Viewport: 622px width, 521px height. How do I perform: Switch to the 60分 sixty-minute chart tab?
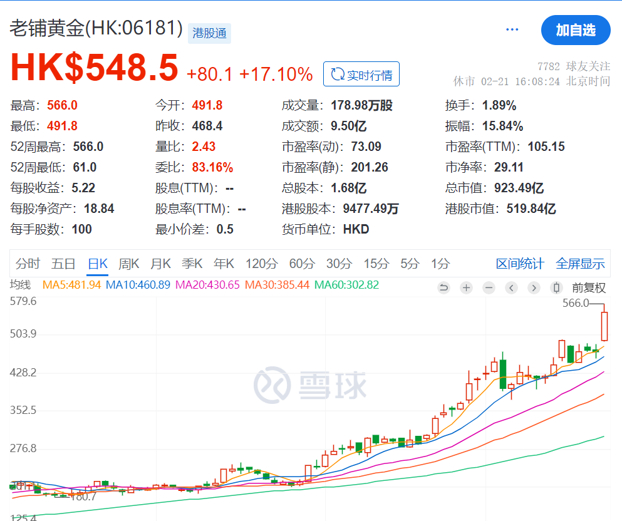click(301, 264)
